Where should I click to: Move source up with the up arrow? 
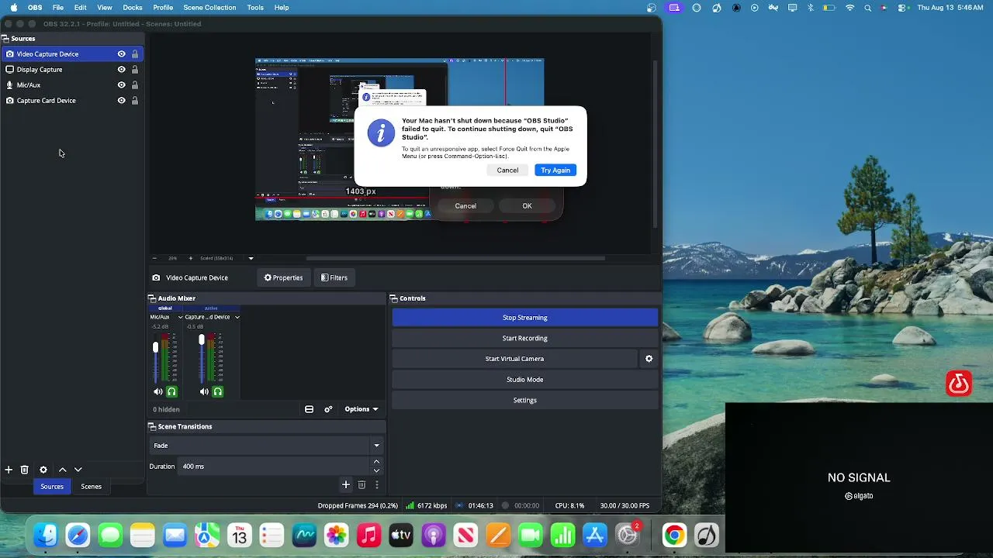pyautogui.click(x=63, y=470)
